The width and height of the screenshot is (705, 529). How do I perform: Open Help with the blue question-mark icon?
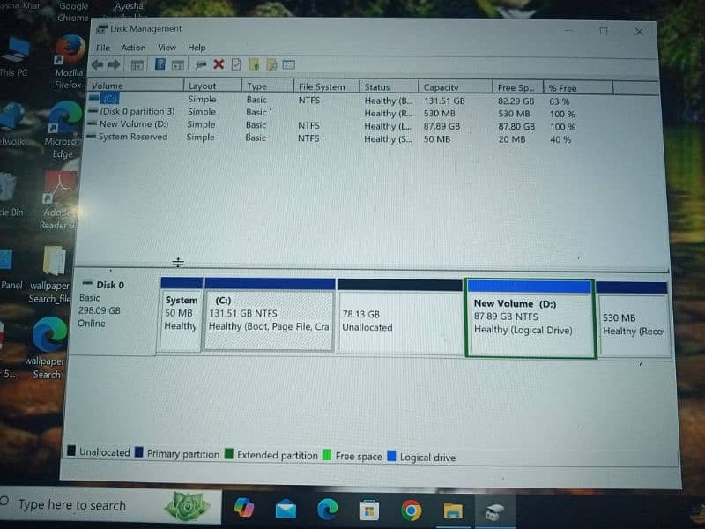(160, 64)
